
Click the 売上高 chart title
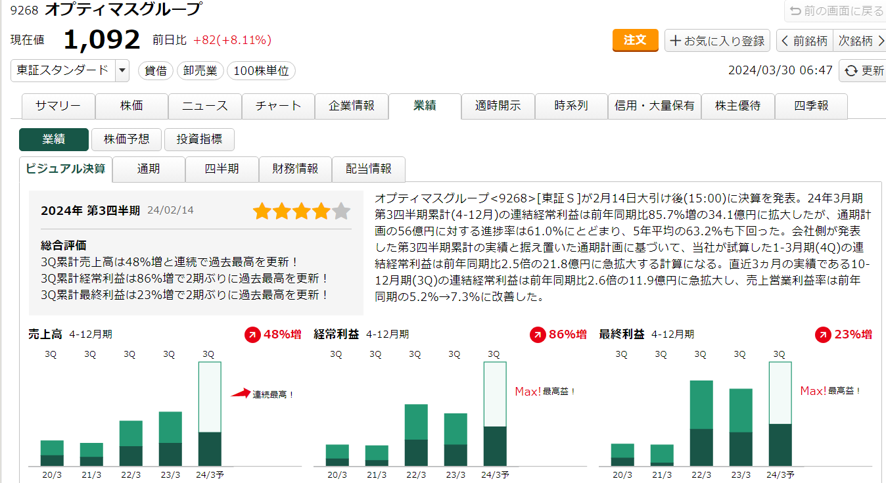coord(45,334)
